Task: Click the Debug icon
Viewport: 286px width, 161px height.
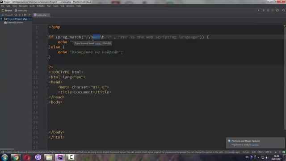Action: point(268,10)
